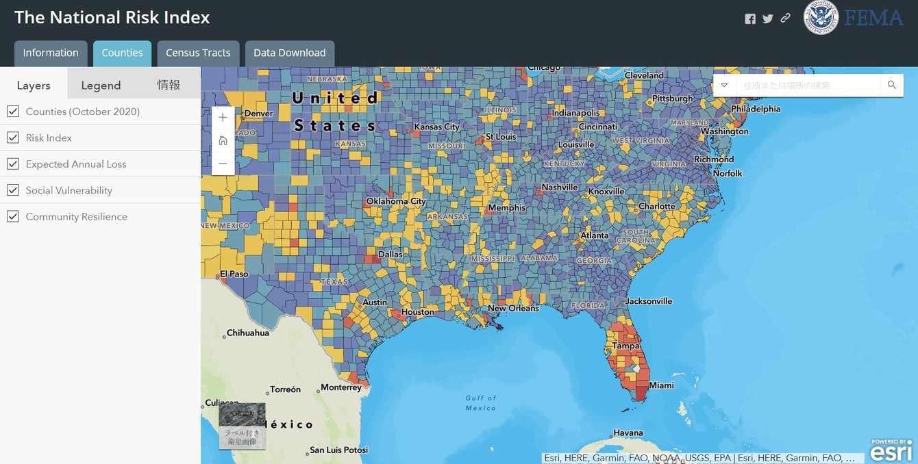Click the home default extent button
This screenshot has width=918, height=464.
pos(223,140)
